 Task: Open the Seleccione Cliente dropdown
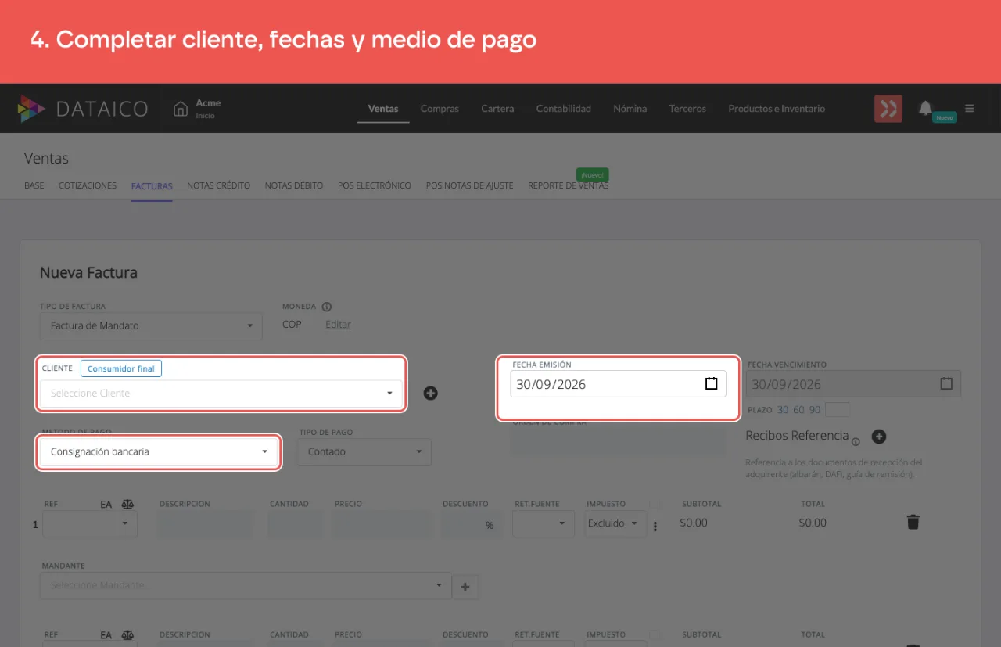point(221,393)
